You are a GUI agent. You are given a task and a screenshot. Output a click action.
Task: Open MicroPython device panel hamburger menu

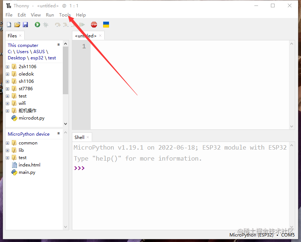tap(58, 133)
